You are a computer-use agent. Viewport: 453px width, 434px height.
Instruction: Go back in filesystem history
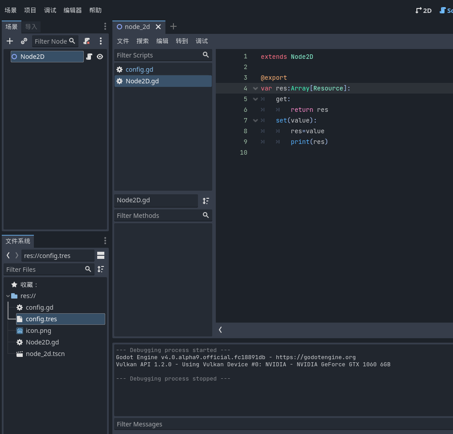click(x=8, y=255)
